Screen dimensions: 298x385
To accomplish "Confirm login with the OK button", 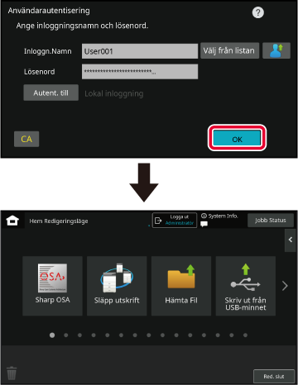I will pos(237,138).
